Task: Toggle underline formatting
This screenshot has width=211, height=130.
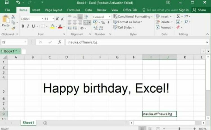Action: click(33, 26)
